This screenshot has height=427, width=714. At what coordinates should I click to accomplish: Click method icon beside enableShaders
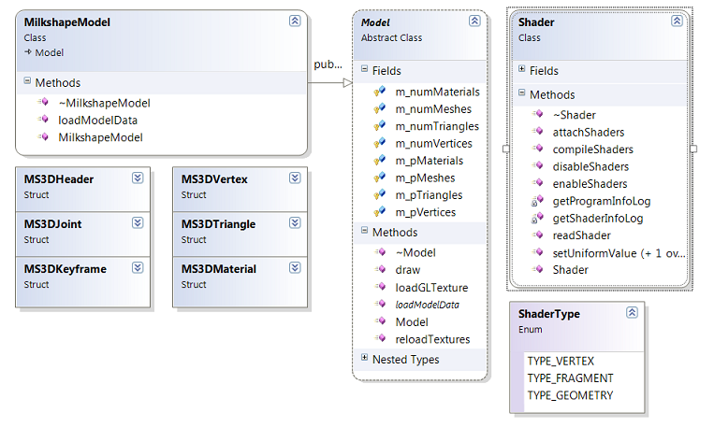click(538, 183)
